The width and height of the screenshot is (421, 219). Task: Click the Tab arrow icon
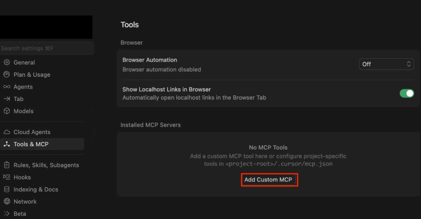click(7, 99)
